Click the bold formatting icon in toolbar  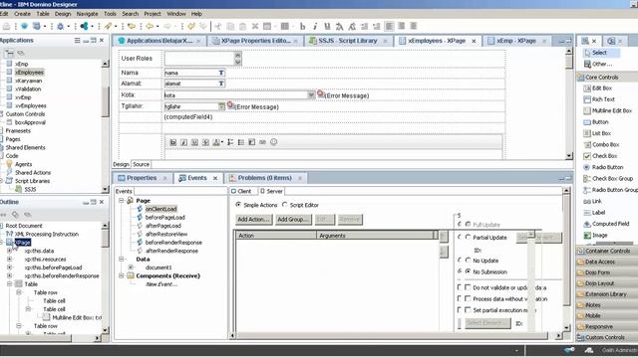click(x=302, y=27)
